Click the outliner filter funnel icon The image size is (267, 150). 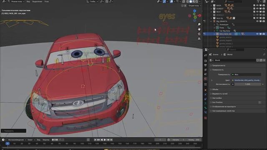259,2
